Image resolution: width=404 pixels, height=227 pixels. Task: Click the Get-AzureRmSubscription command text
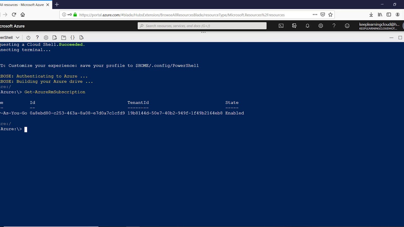tap(55, 92)
